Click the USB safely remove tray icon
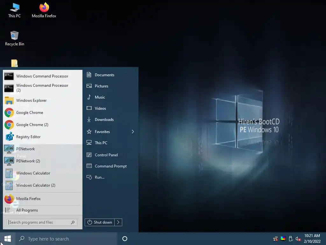The height and width of the screenshot is (245, 326). [291, 239]
